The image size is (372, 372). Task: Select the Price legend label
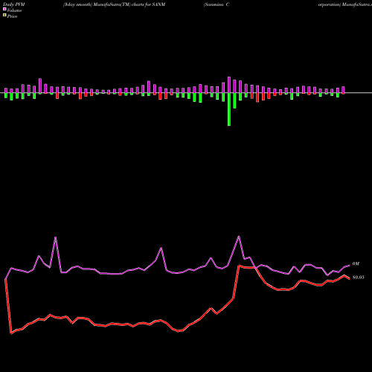[12, 16]
